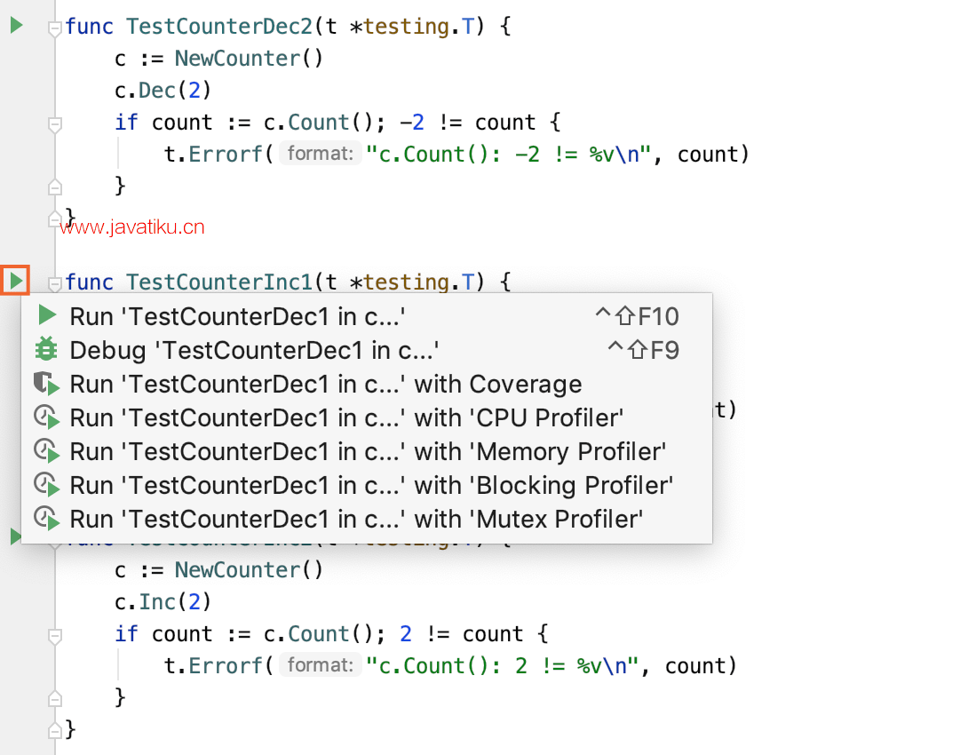Image resolution: width=968 pixels, height=755 pixels.
Task: Click the Blocking Profiler clock icon
Action: click(x=46, y=486)
